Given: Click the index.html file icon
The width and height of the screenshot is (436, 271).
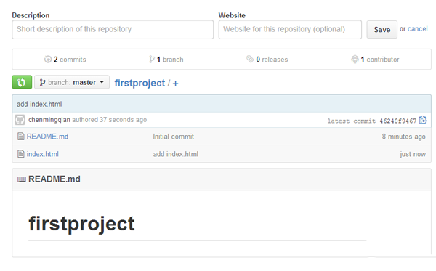Looking at the screenshot, I should pos(21,154).
